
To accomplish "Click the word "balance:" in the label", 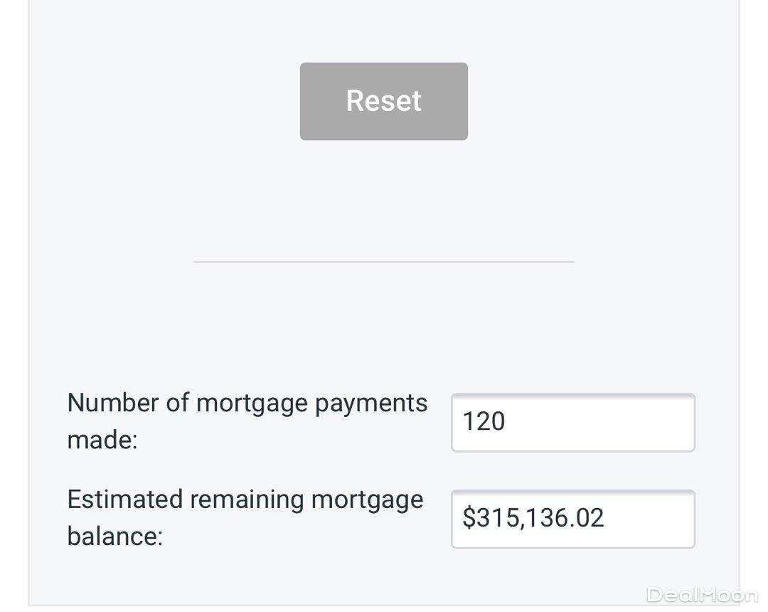I will point(114,537).
